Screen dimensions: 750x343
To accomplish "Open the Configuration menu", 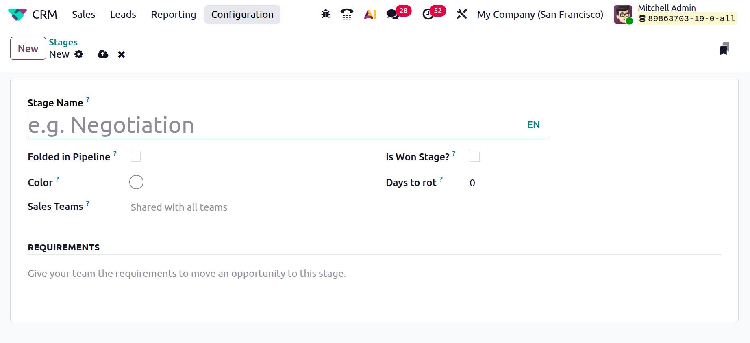I will click(x=242, y=15).
